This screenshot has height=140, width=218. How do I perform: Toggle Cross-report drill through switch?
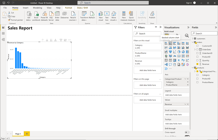click(187, 132)
